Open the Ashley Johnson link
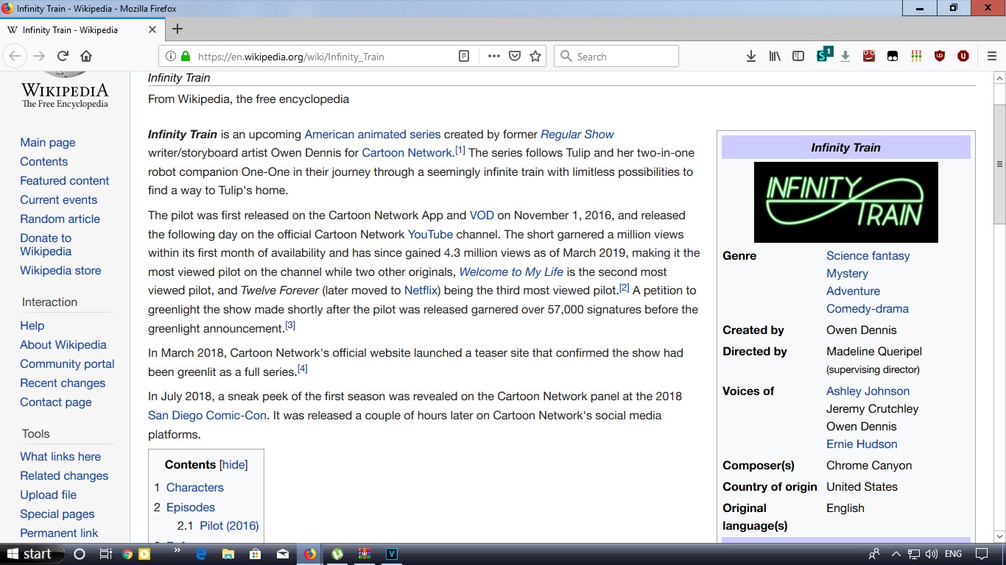1006x565 pixels. [868, 391]
